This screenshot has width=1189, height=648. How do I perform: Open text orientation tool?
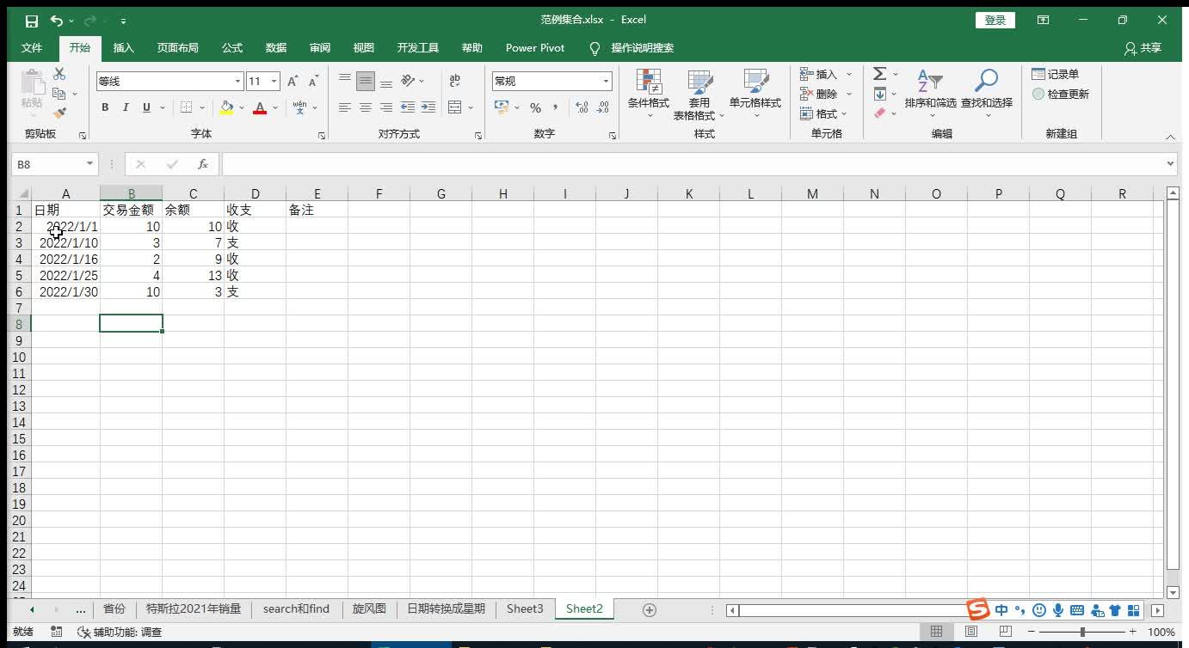pyautogui.click(x=409, y=81)
